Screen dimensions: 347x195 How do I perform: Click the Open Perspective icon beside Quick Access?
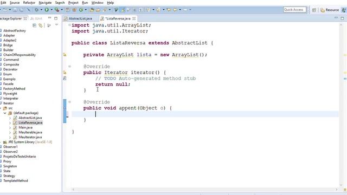pyautogui.click(x=314, y=10)
